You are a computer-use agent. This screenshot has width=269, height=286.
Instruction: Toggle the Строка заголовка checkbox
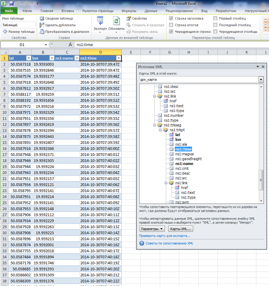(171, 18)
